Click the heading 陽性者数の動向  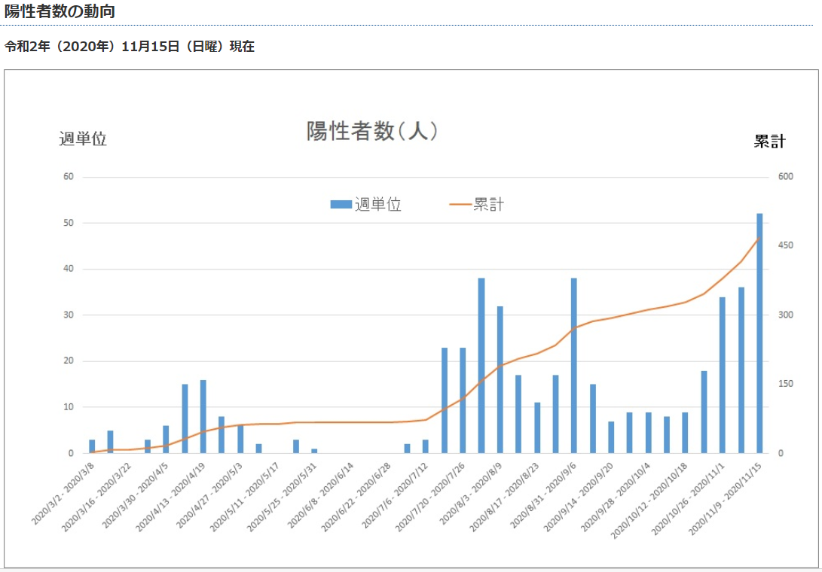[x=60, y=11]
